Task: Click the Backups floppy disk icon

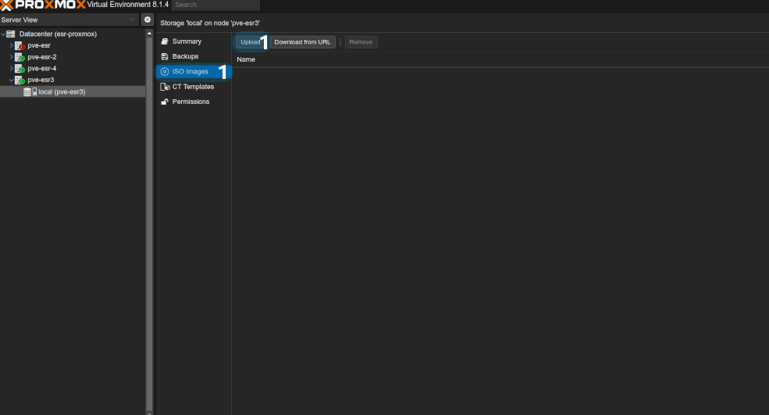Action: pyautogui.click(x=165, y=56)
